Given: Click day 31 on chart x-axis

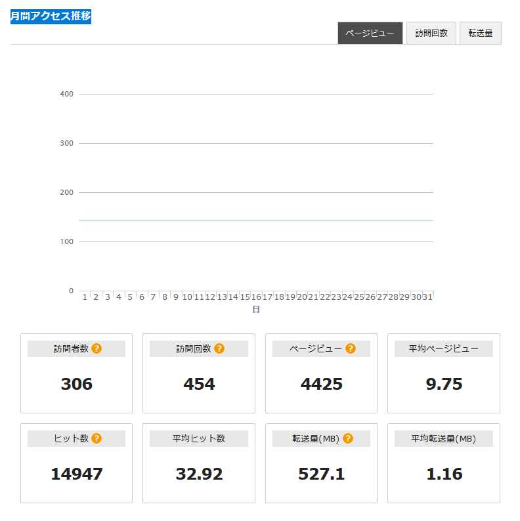Looking at the screenshot, I should pos(427,297).
